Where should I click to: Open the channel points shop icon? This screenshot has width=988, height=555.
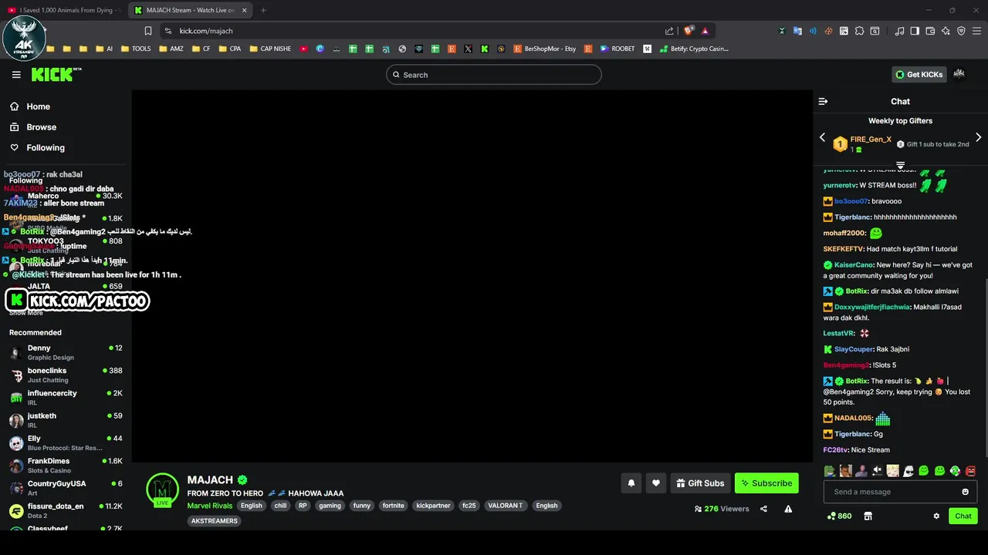pyautogui.click(x=868, y=516)
